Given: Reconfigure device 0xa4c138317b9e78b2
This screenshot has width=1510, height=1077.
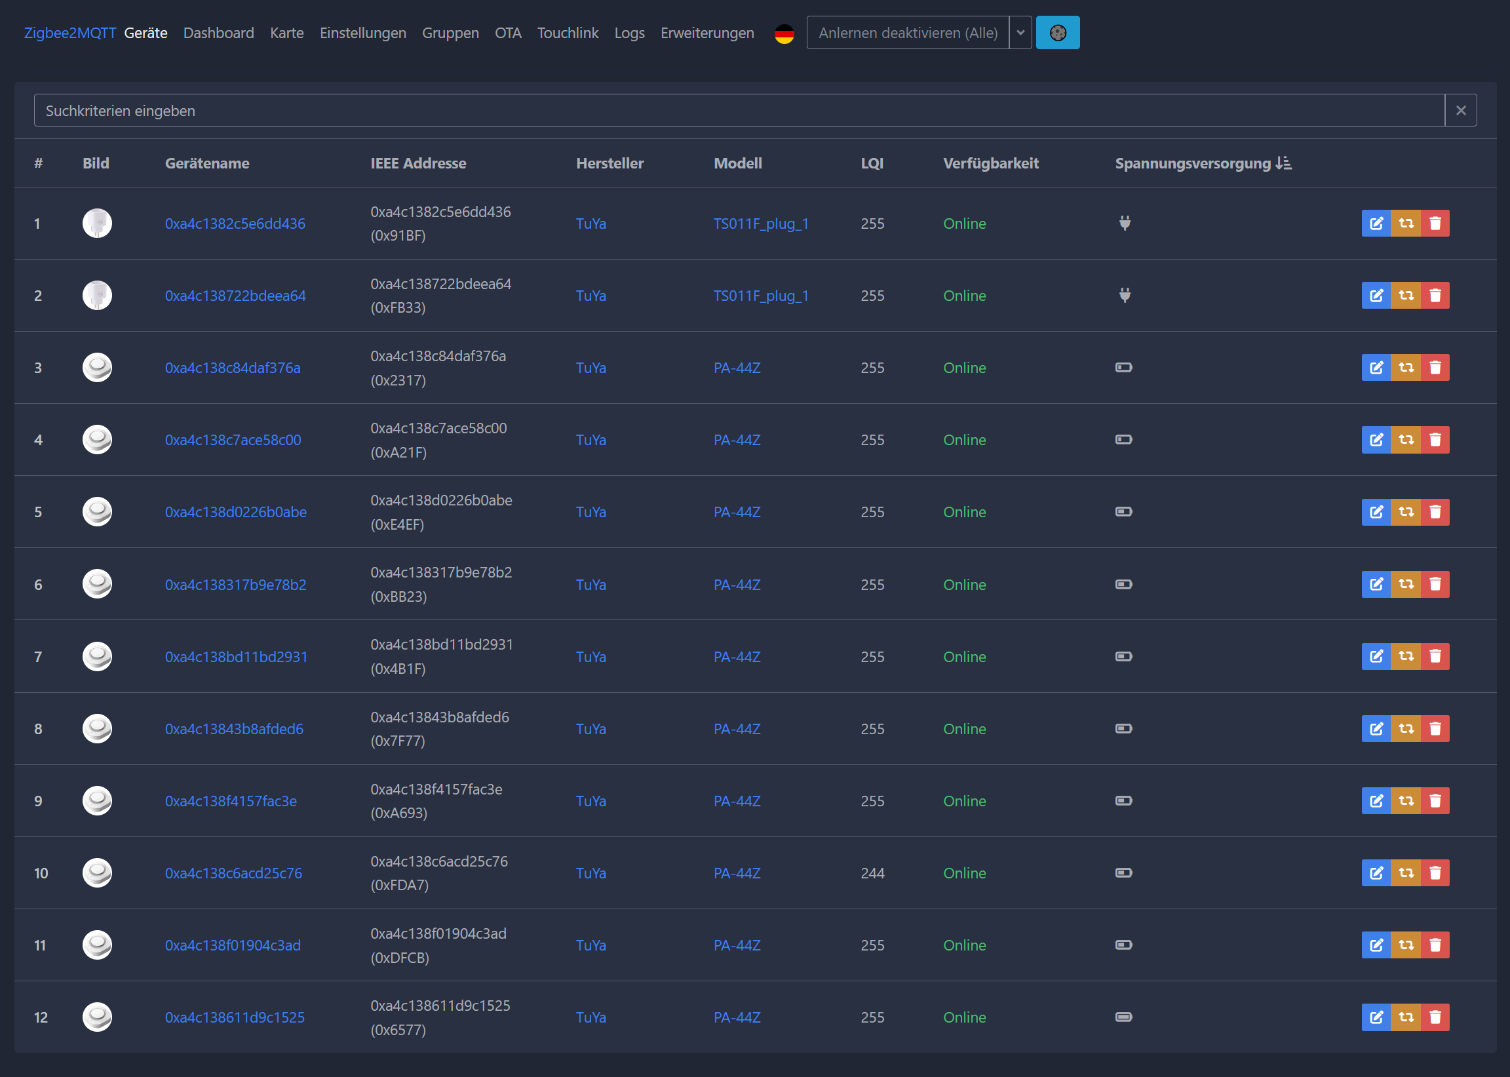Looking at the screenshot, I should pos(1406,584).
